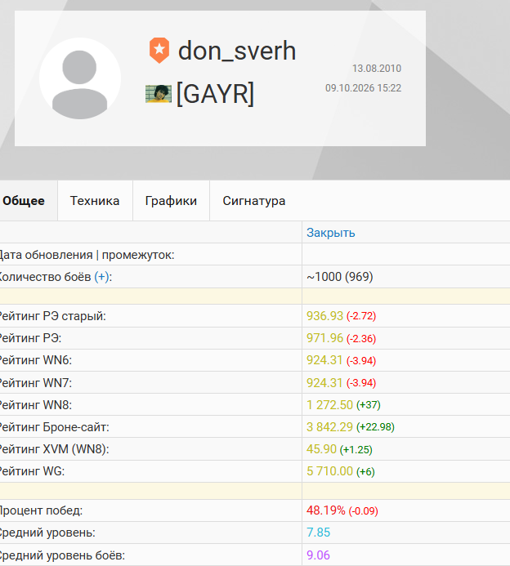Click the Закрыть link
Screen dimensions: 510x566
[331, 233]
